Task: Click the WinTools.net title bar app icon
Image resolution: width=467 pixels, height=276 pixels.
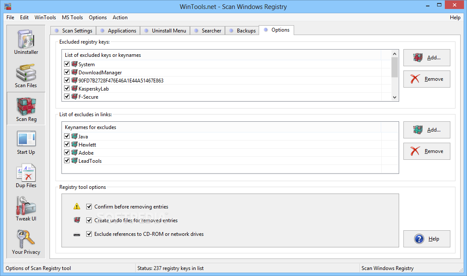Action: (8, 6)
